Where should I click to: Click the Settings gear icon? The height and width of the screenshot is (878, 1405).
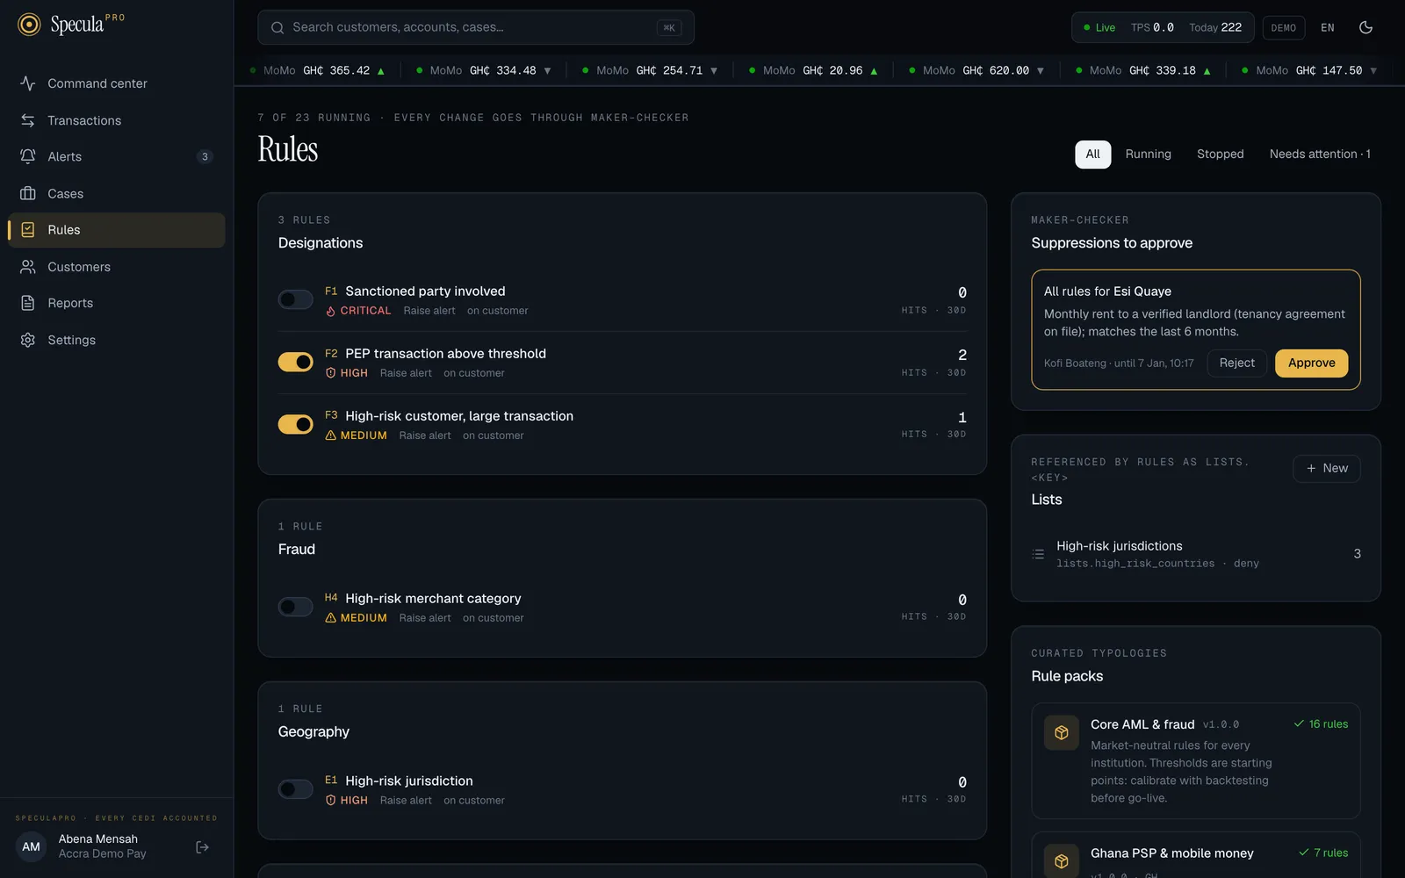(x=28, y=340)
